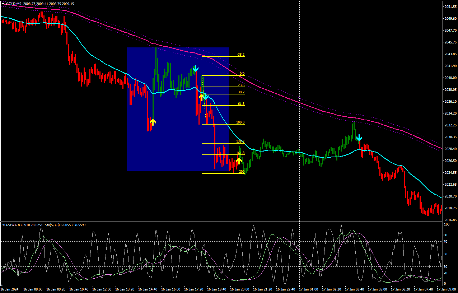The height and width of the screenshot is (293, 458).
Task: Click the Fibonacci 0.0 level label
Action: [242, 74]
